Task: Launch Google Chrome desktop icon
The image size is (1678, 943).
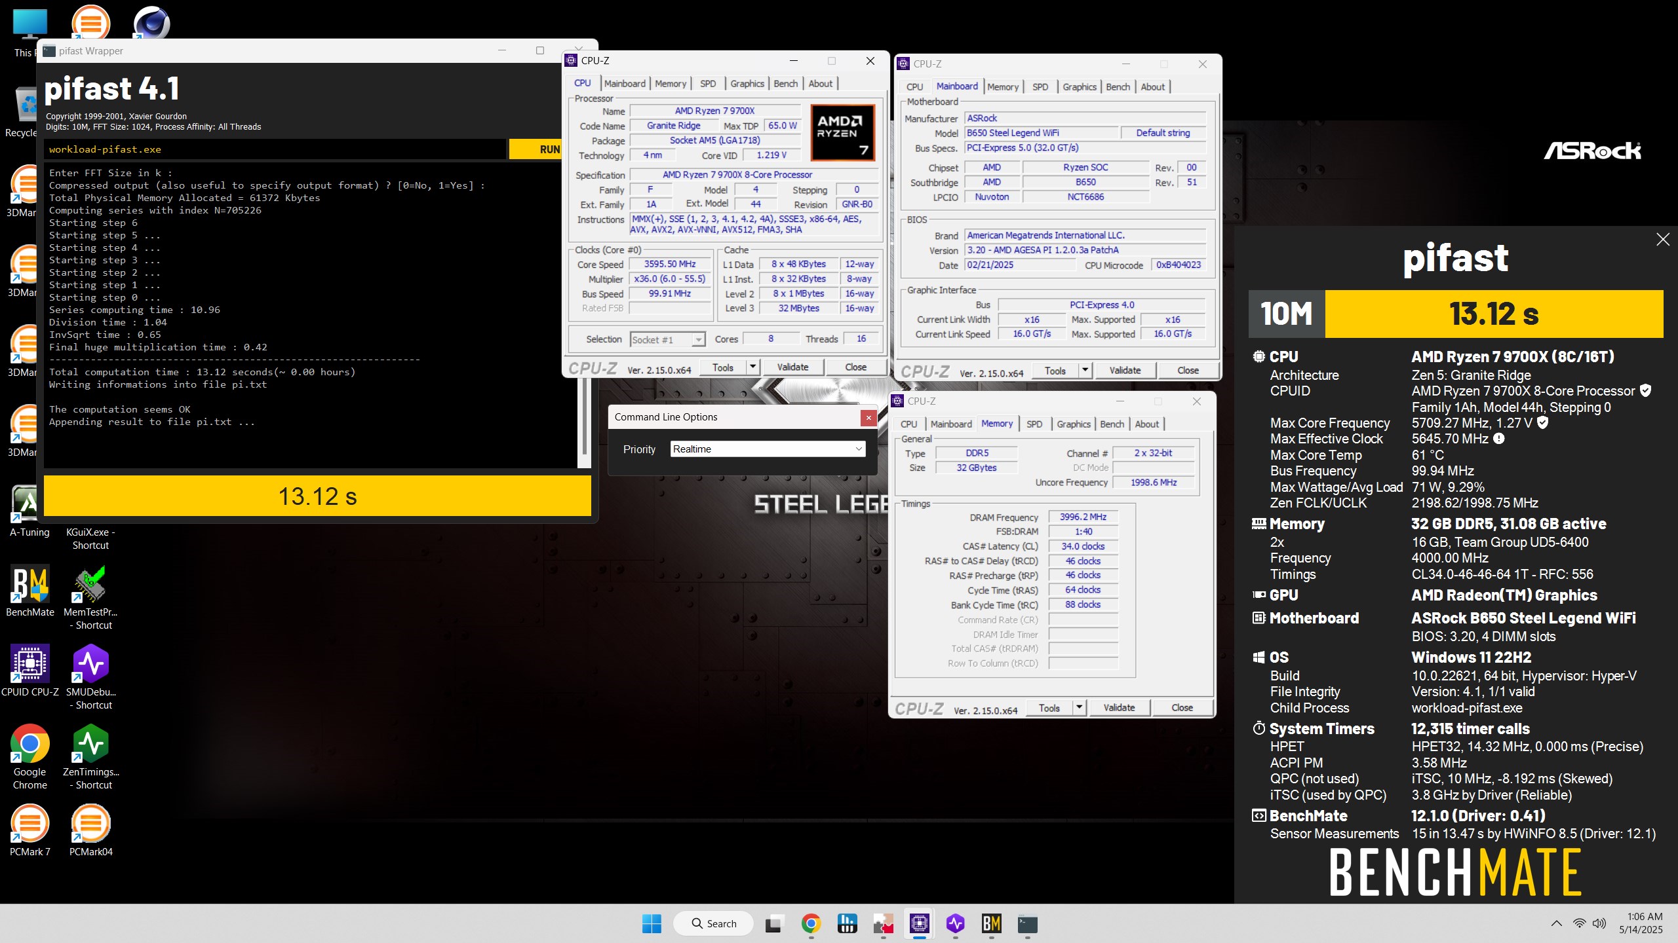Action: 29,757
